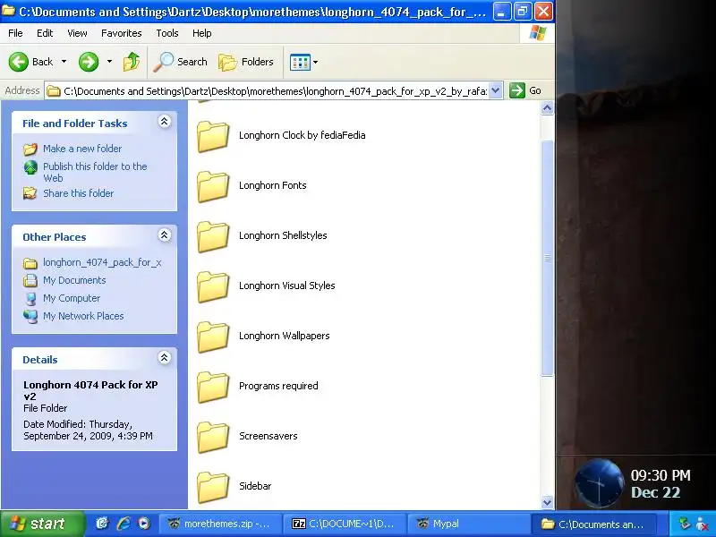This screenshot has height=537, width=716.
Task: Select the Longhorn Wallpapers folder icon
Action: pos(213,337)
